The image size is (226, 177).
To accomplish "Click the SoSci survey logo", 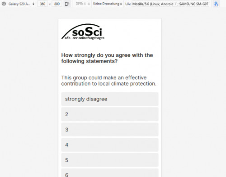I will point(83,32).
